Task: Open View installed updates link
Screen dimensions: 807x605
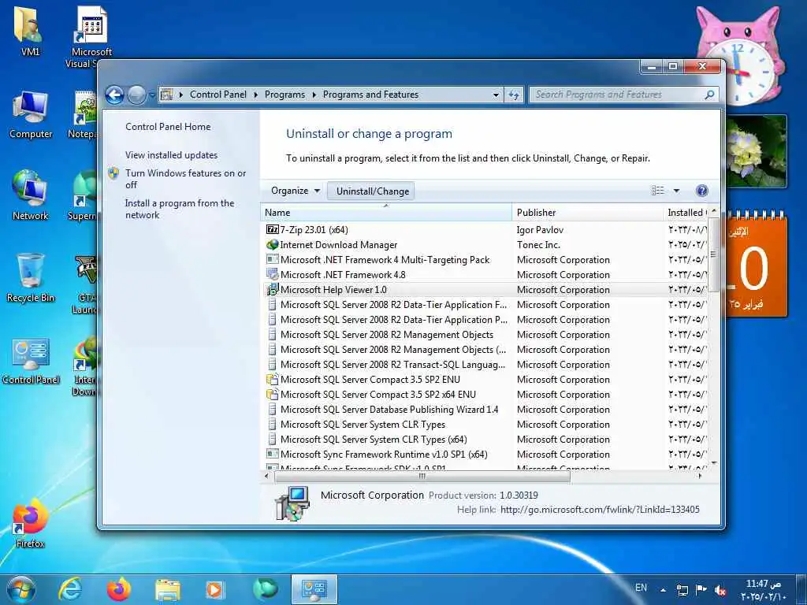Action: coord(171,155)
